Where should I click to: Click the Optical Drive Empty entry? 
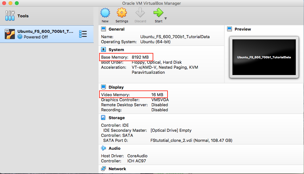[x=171, y=130]
